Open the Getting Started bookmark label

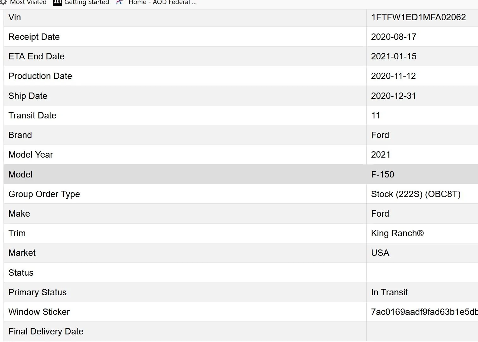tap(87, 3)
